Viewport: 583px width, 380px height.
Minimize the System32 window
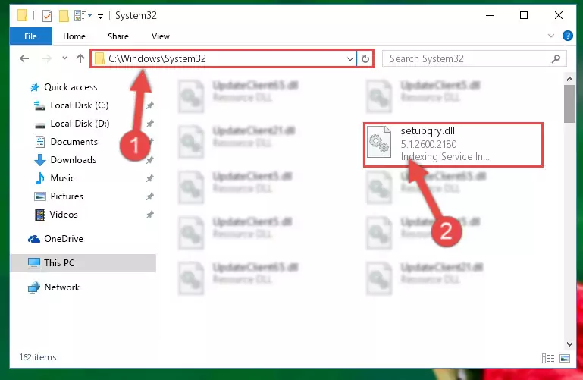490,16
